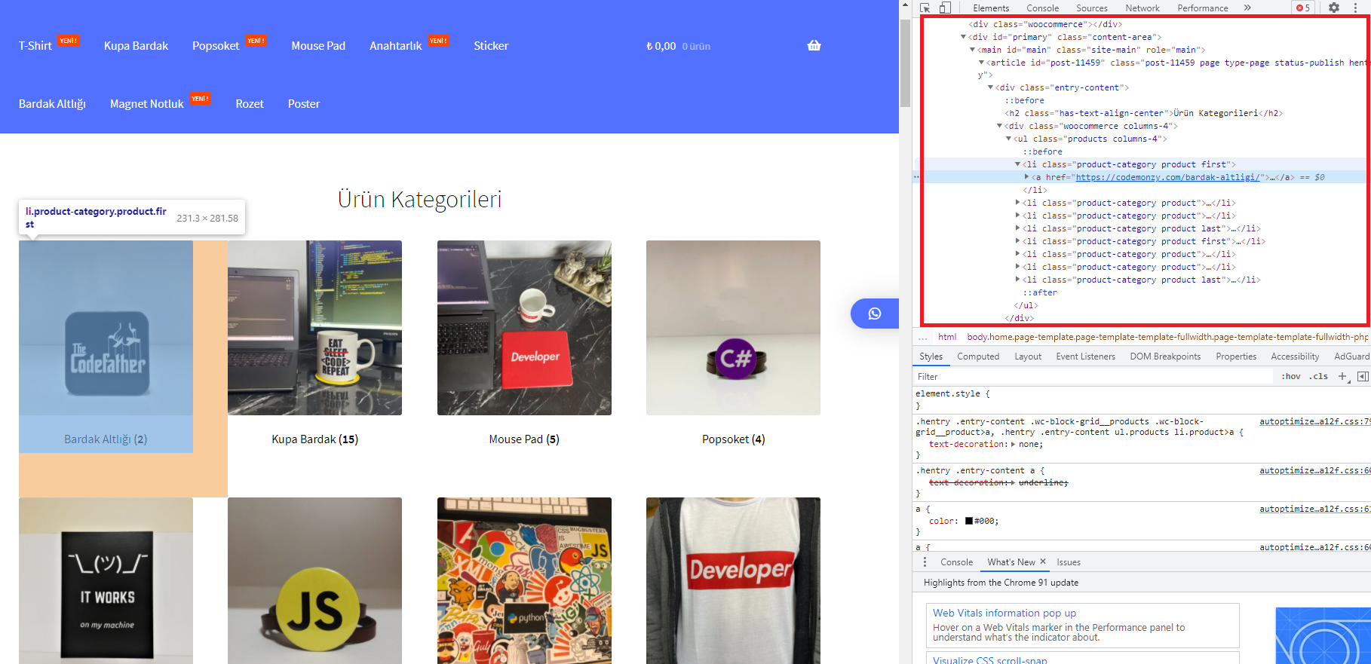Screen dimensions: 1371x664
Task: Collapse the div class="entry-content" node
Action: [x=990, y=87]
